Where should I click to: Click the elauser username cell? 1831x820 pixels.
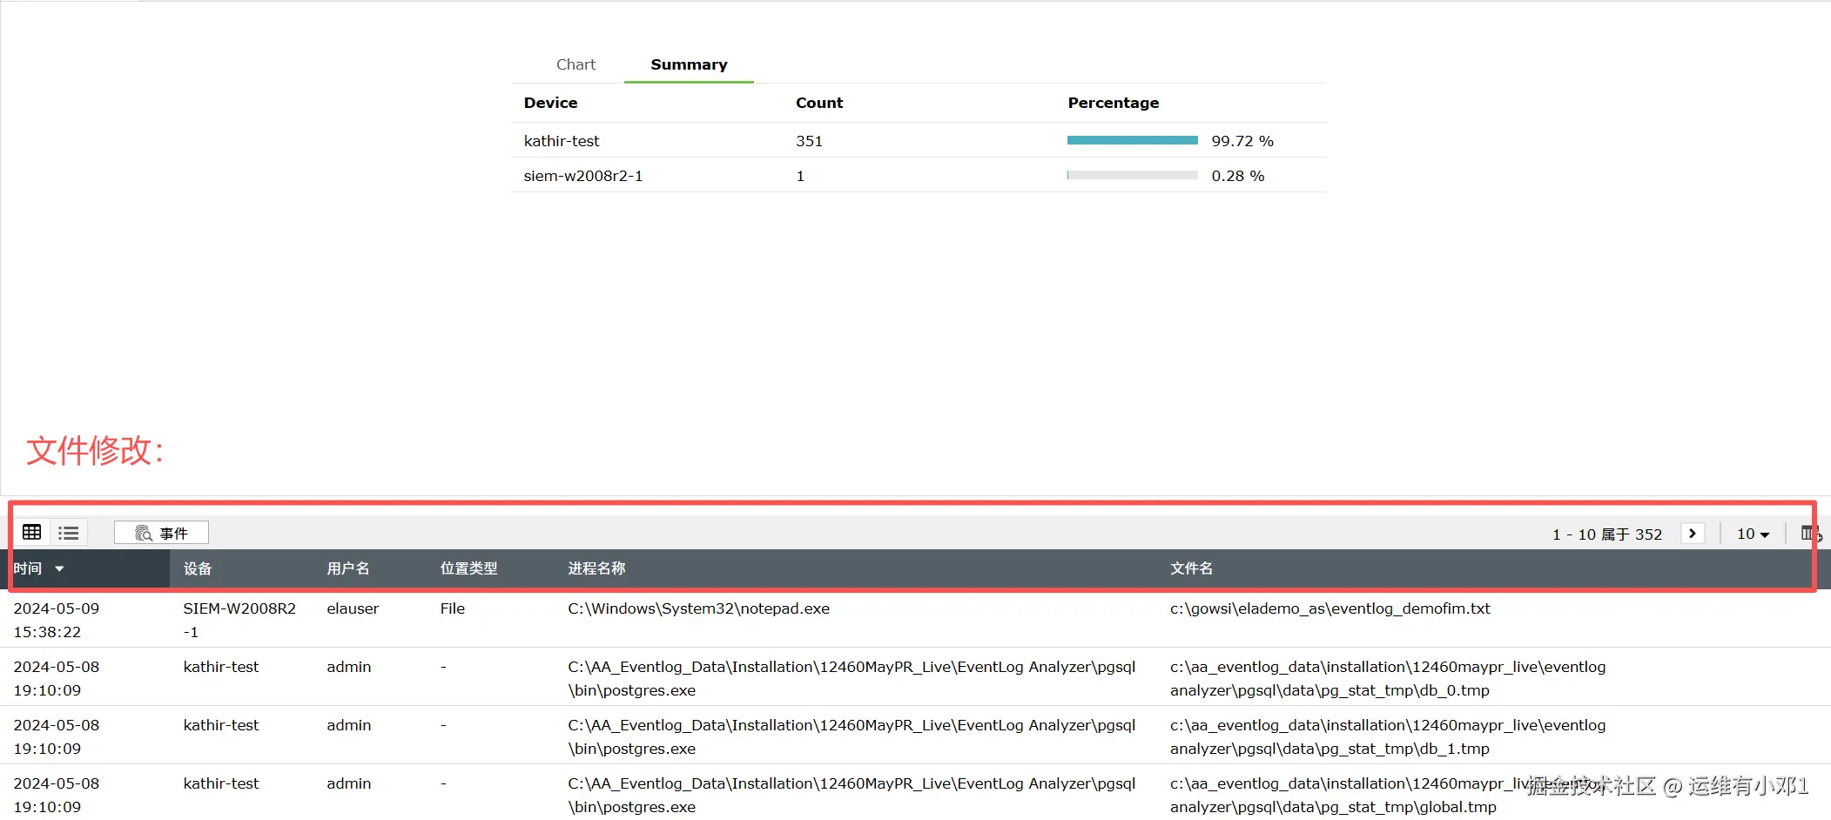click(353, 608)
